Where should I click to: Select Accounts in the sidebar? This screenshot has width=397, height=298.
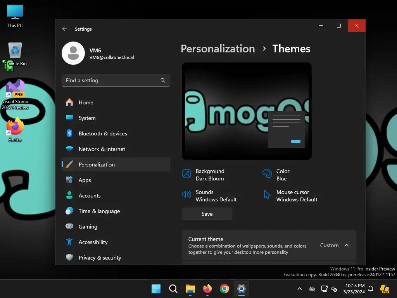point(116,196)
